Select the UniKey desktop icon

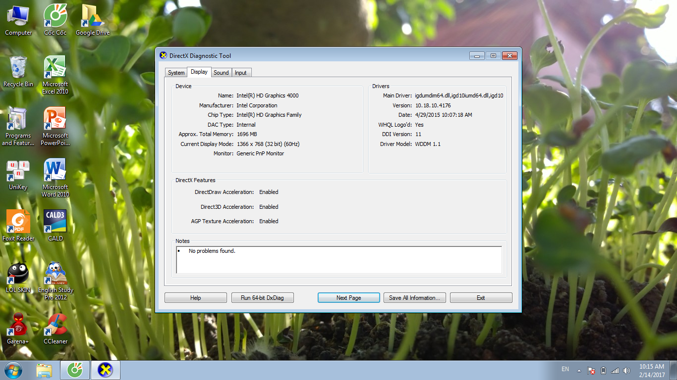(18, 171)
